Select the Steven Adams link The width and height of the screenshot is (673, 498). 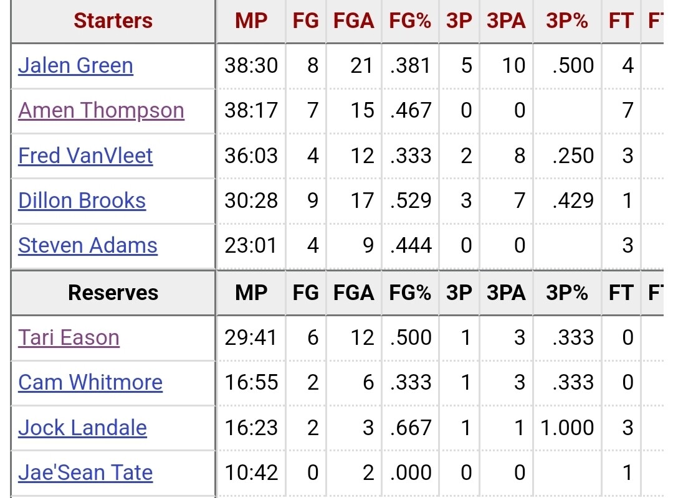(x=88, y=245)
